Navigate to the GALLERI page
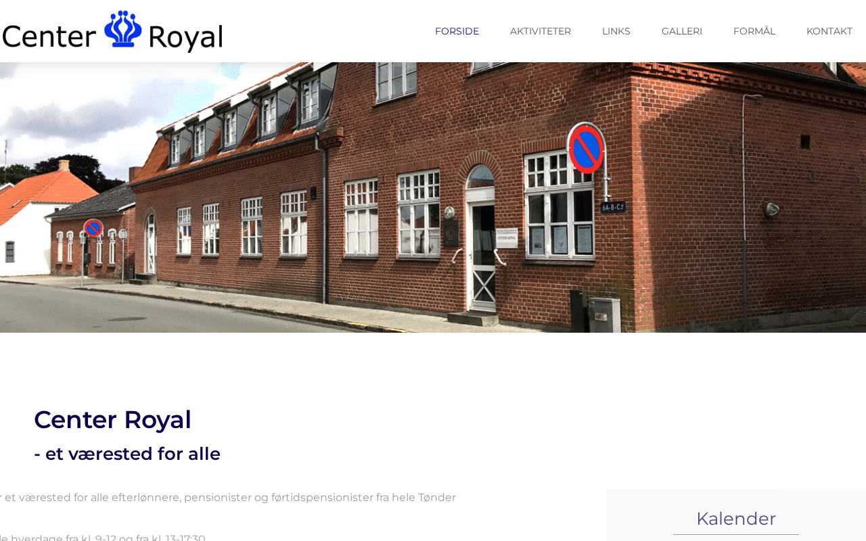This screenshot has height=541, width=866. [x=682, y=31]
